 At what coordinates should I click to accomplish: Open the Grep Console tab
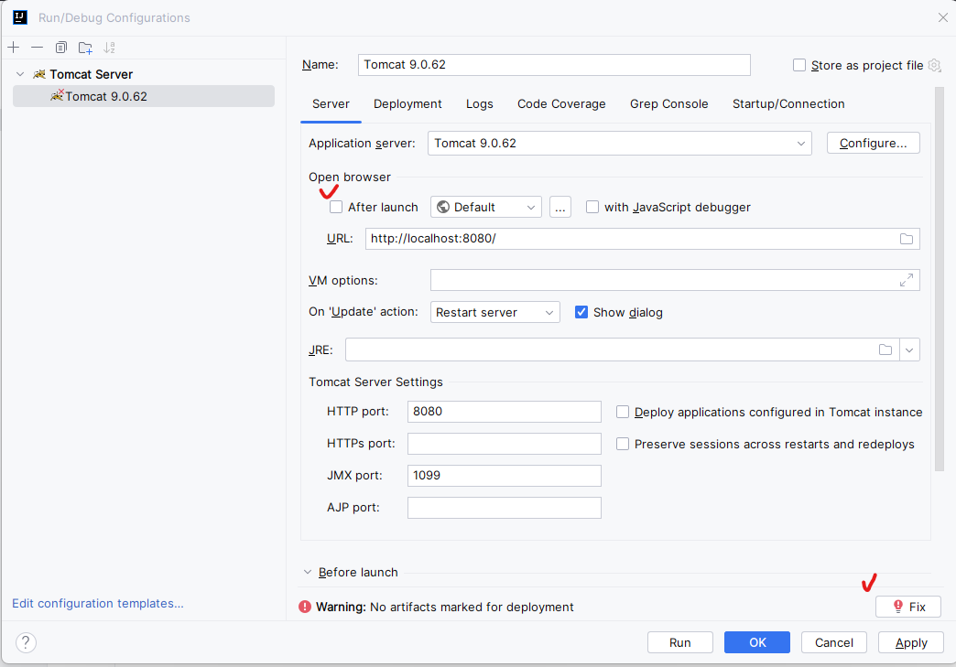[x=668, y=104]
